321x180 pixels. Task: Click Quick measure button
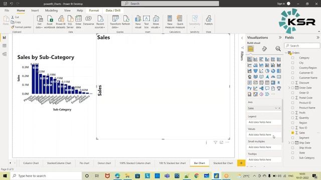[x=180, y=22]
